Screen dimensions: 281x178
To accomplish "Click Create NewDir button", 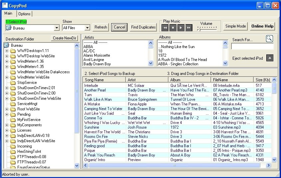I will coord(65,38).
